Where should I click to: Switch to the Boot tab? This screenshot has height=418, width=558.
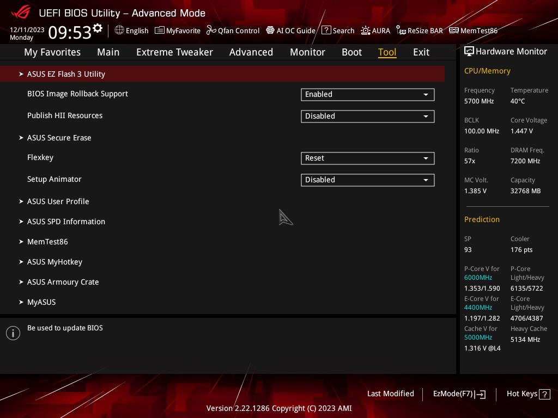[351, 52]
